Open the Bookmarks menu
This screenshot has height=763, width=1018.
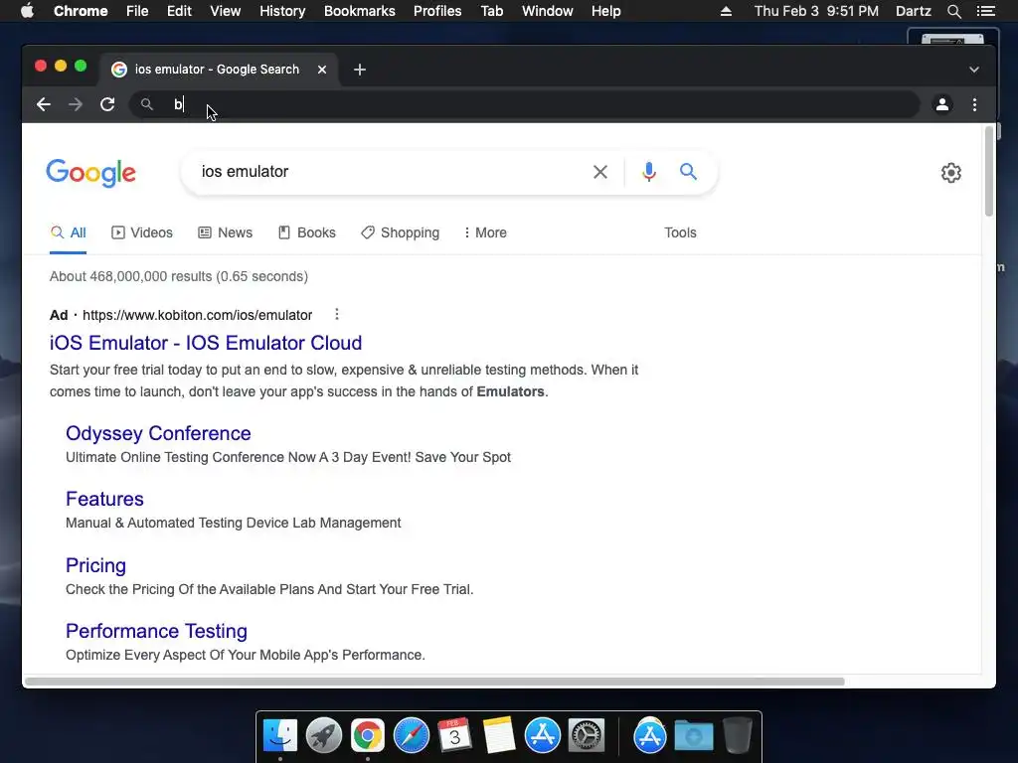(x=360, y=11)
